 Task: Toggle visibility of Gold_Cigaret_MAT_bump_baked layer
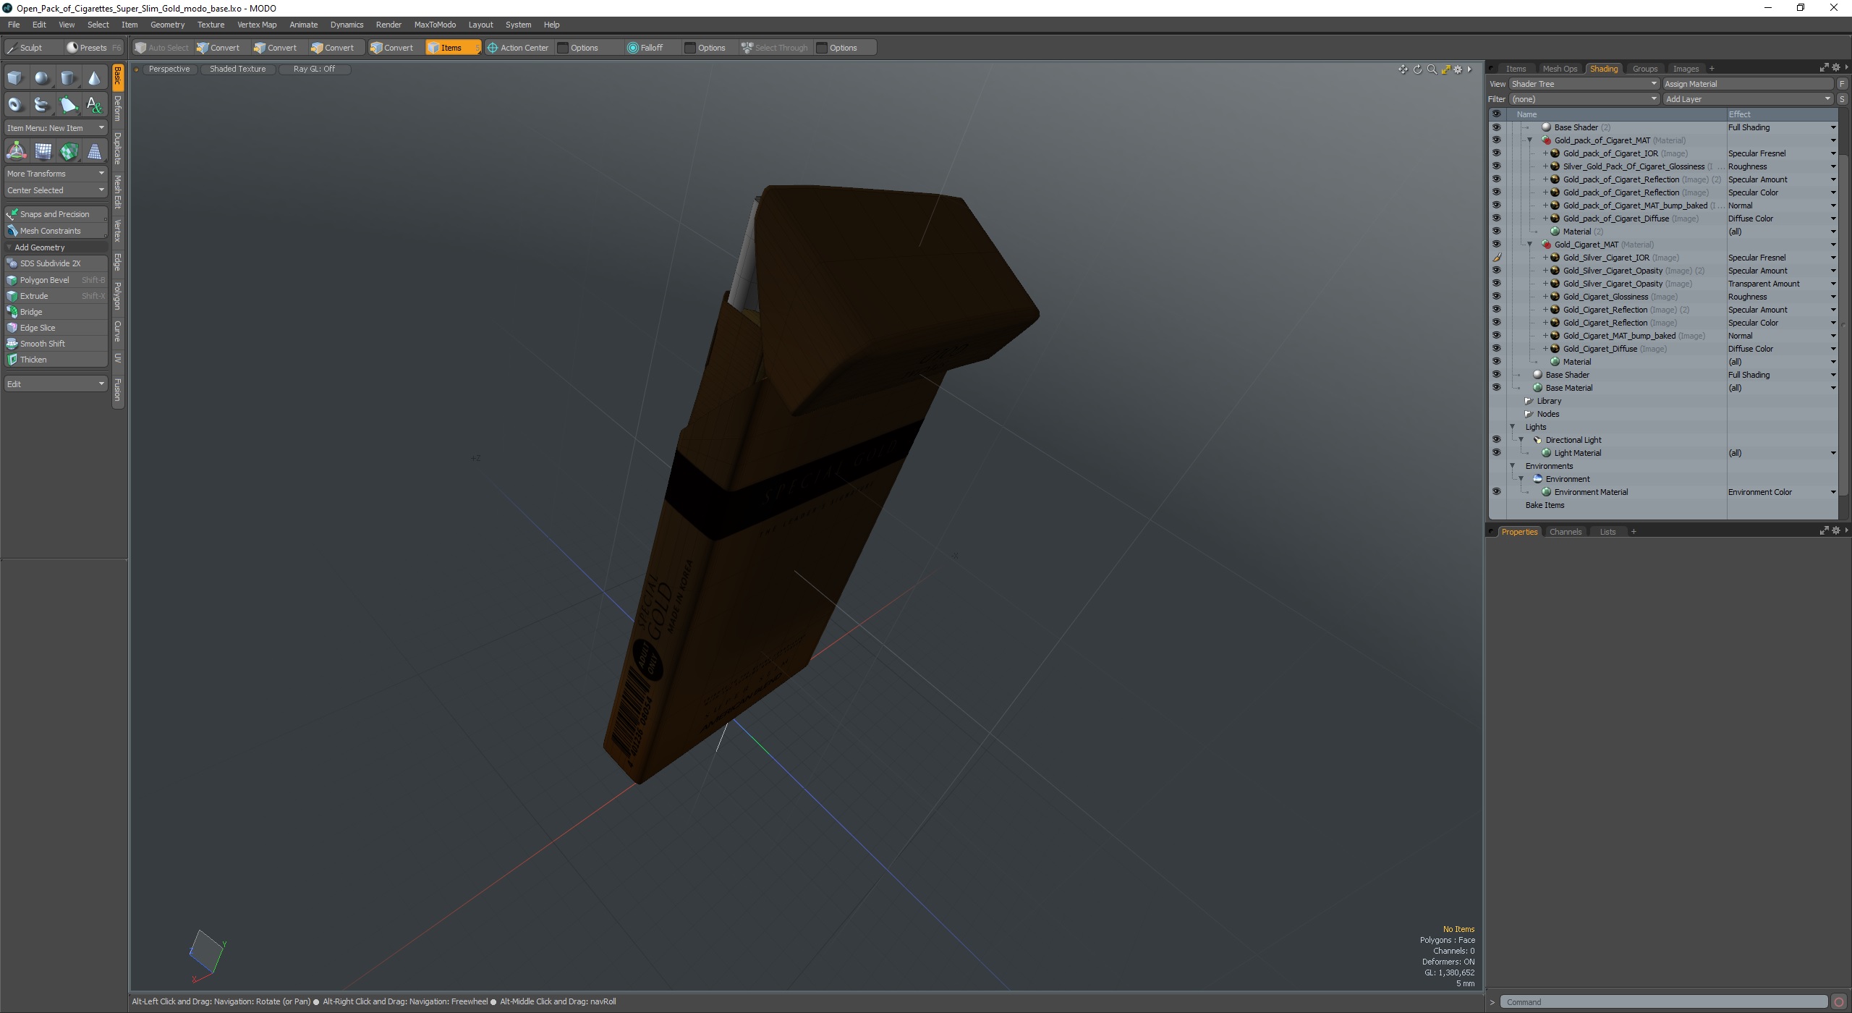(x=1496, y=336)
